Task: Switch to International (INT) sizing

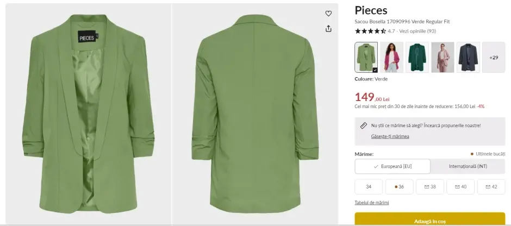Action: tap(468, 166)
